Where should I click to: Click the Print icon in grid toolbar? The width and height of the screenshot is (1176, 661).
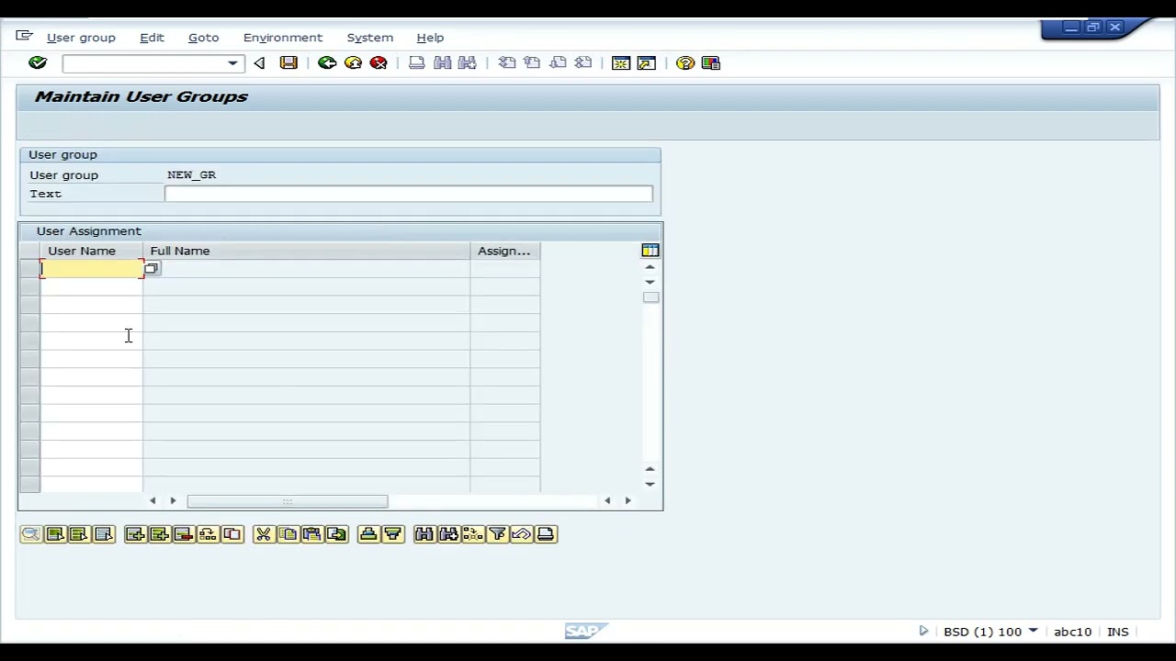coord(546,534)
